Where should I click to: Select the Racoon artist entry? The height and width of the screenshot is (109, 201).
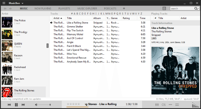tap(24, 57)
